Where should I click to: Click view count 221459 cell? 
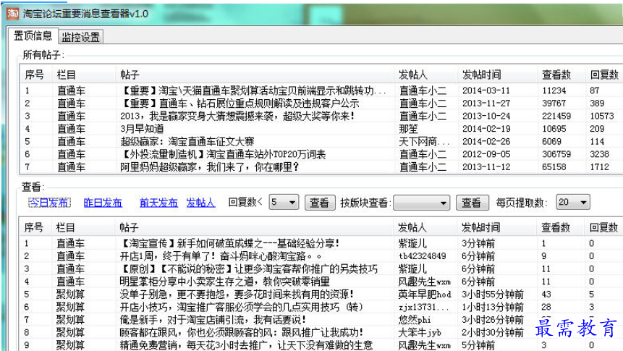coord(556,116)
